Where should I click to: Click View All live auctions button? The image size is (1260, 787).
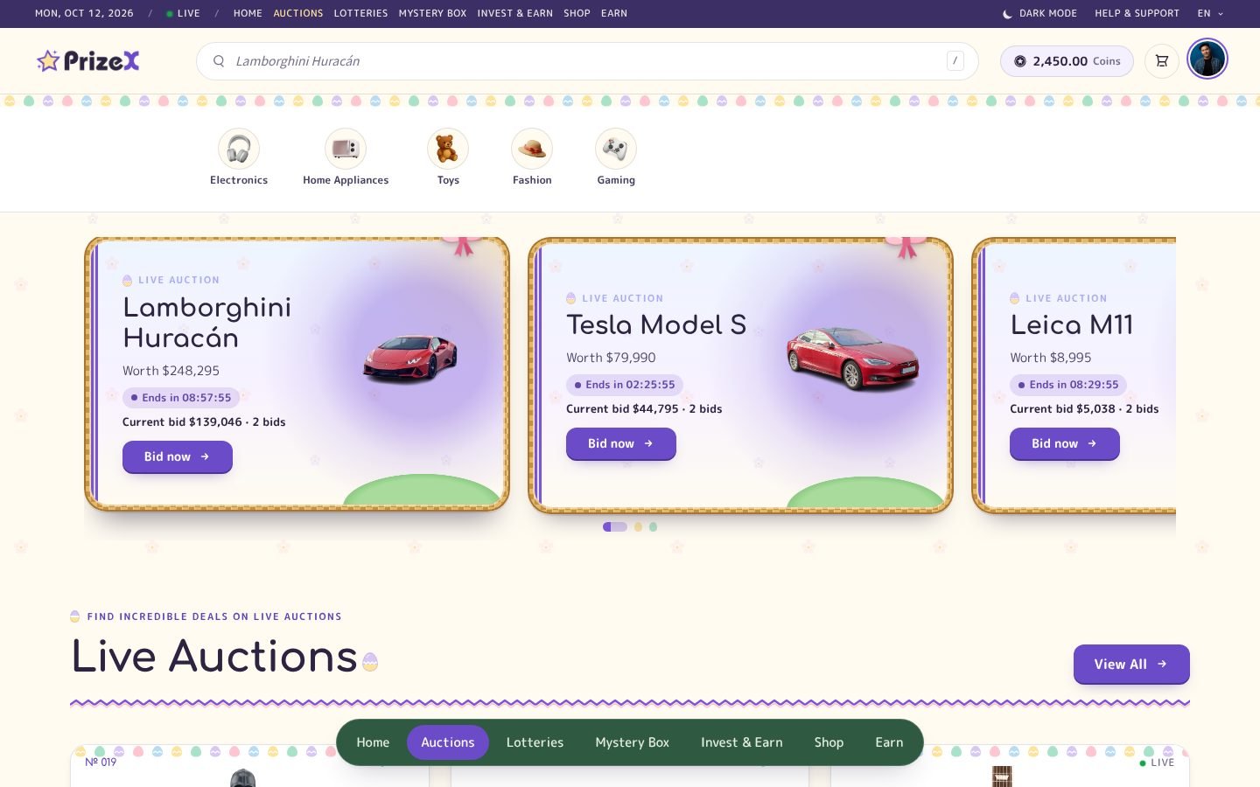click(x=1131, y=664)
